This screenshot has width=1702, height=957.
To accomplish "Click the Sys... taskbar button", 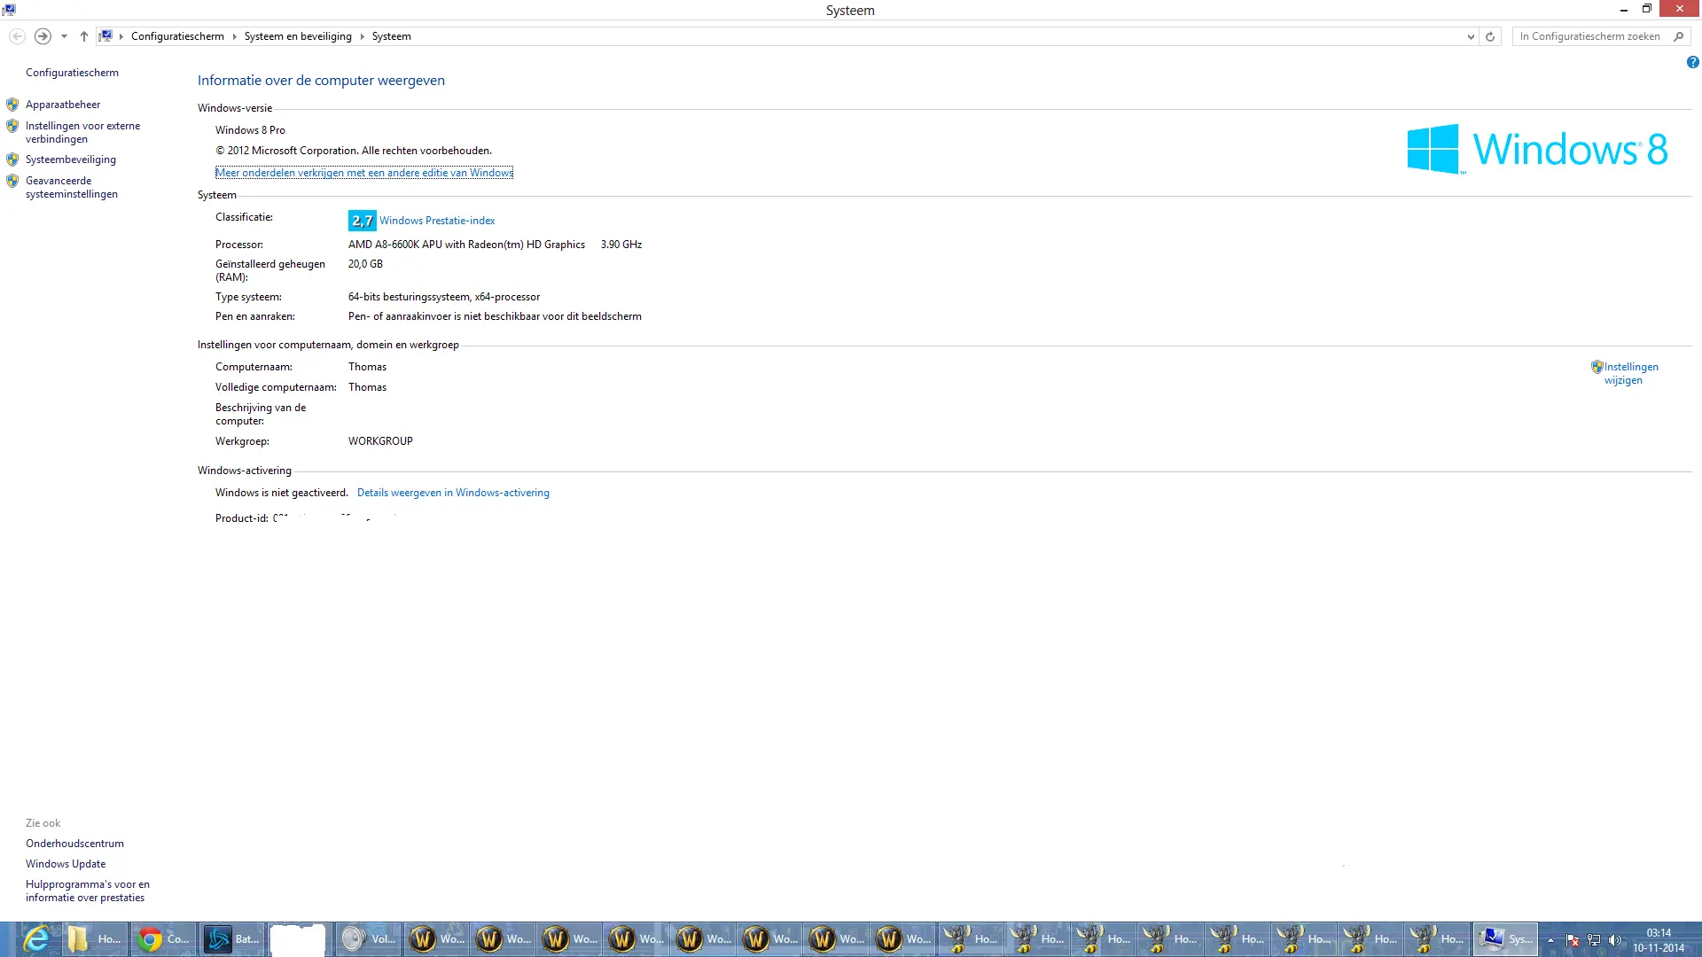I will point(1505,939).
